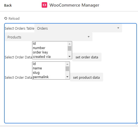Screen dimensions: 138x127
Task: Click the panel resize handle corner
Action: tap(137, 123)
